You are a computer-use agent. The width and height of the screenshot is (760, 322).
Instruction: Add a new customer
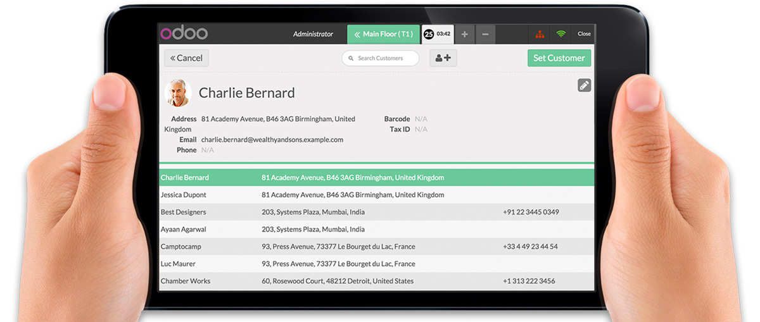coord(443,58)
